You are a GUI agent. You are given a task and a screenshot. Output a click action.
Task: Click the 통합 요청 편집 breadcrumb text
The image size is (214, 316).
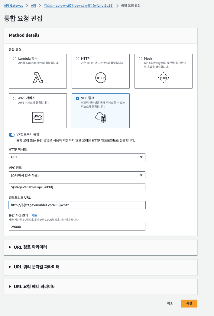tap(131, 5)
